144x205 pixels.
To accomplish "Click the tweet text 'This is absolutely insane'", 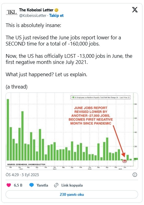I will click(x=33, y=25).
